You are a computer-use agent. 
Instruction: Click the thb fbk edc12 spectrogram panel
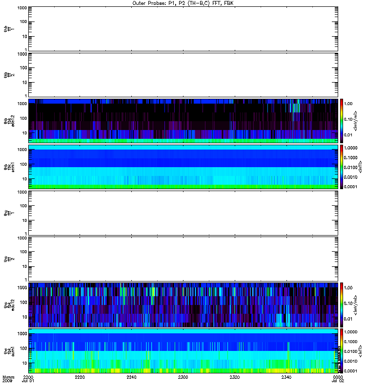183,121
